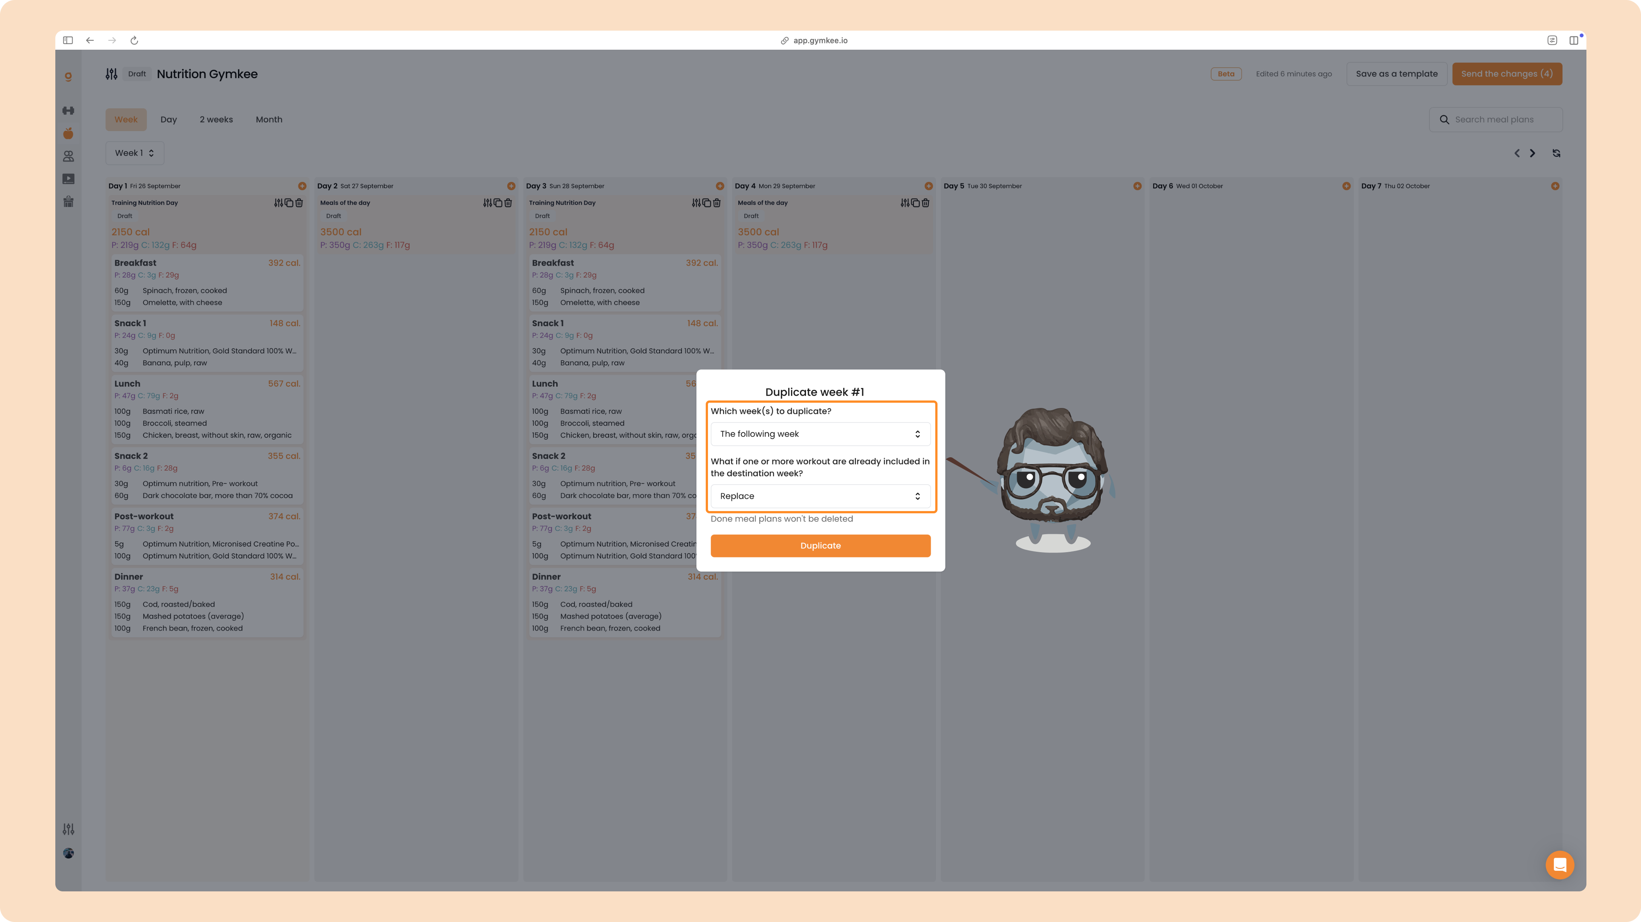The height and width of the screenshot is (922, 1641).
Task: Open Day 1 Post-workout meal card
Action: point(207,536)
